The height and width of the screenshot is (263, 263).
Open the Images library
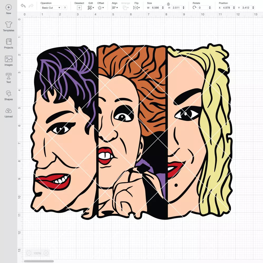click(9, 61)
